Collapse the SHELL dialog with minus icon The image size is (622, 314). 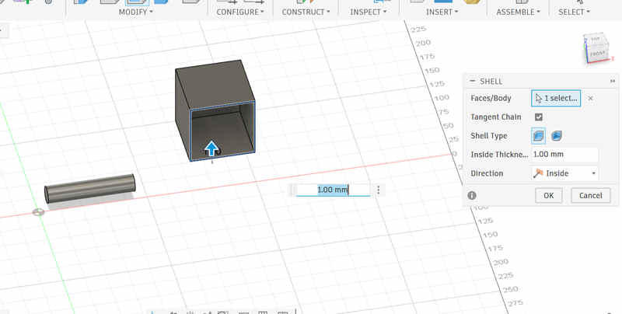click(x=472, y=81)
